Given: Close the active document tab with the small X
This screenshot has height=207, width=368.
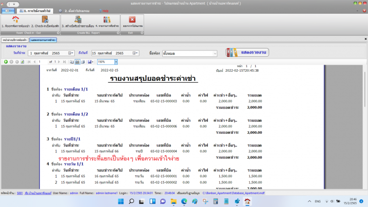Looking at the screenshot, I should click(x=365, y=39).
